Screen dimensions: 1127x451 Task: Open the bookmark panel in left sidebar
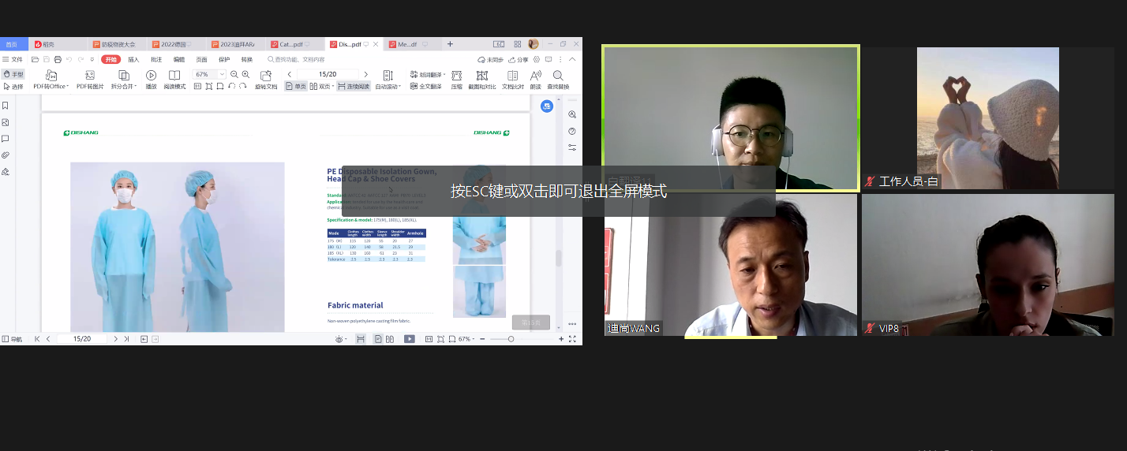(x=6, y=106)
